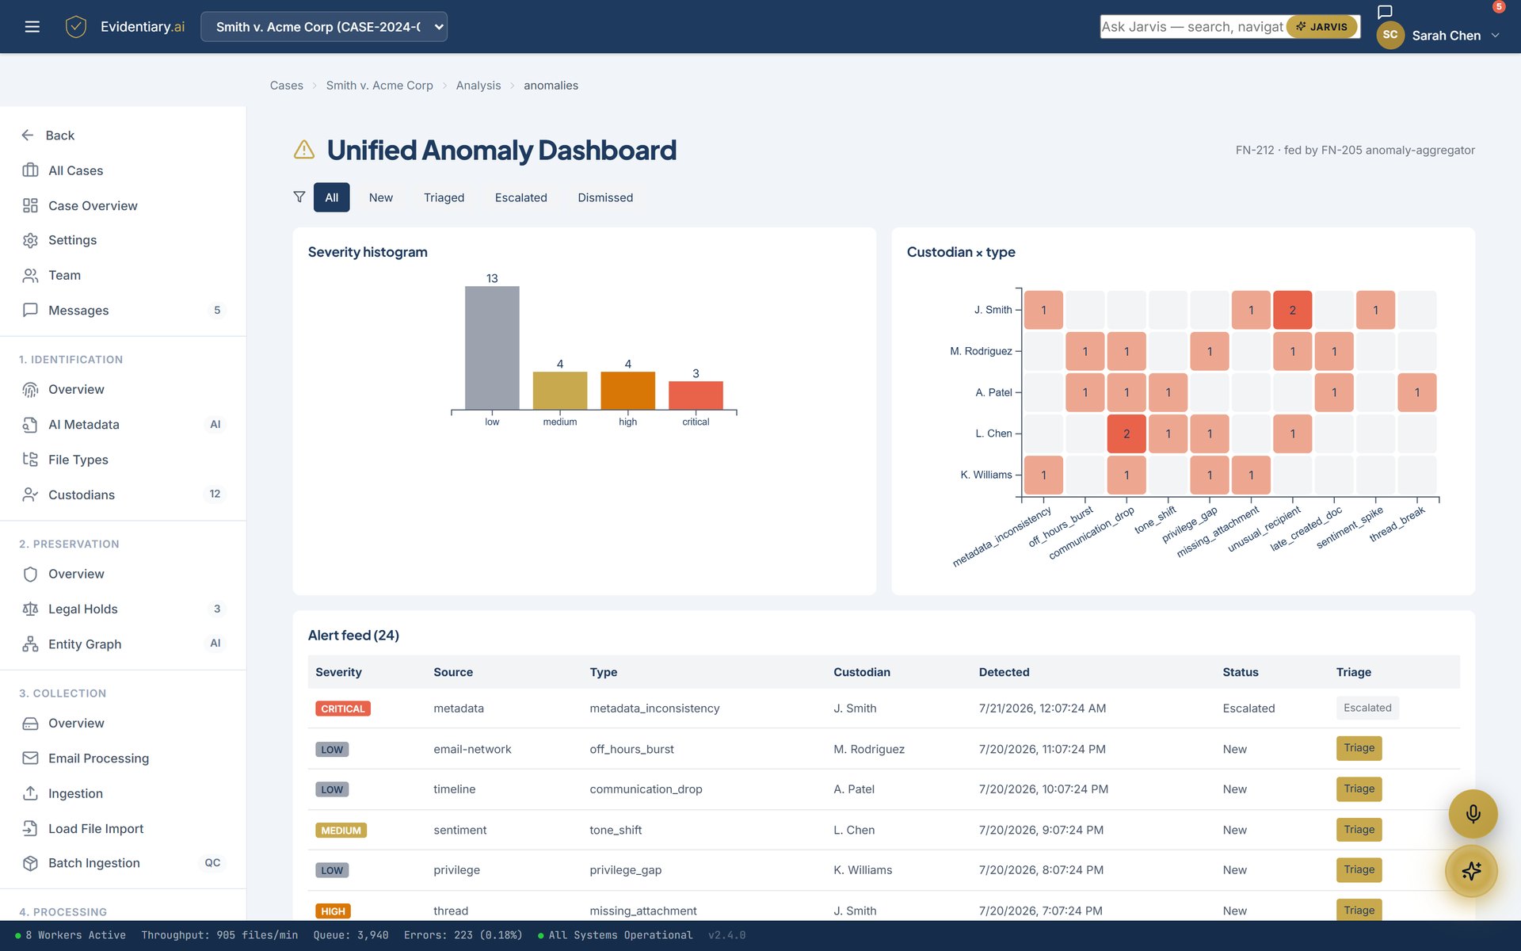Open Batch Ingestion in sidebar

click(x=123, y=863)
